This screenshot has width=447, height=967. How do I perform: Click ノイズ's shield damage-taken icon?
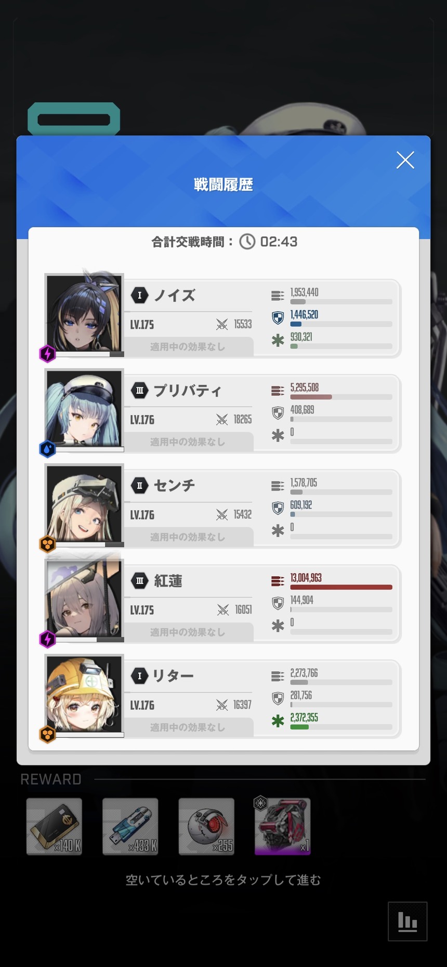278,317
